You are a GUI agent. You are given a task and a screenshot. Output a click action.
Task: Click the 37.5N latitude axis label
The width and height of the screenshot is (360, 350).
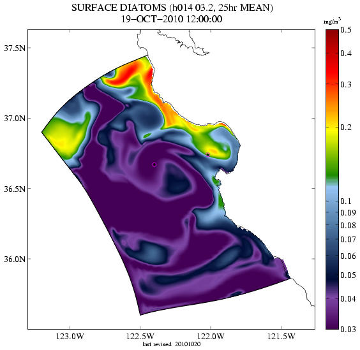[x=14, y=48]
